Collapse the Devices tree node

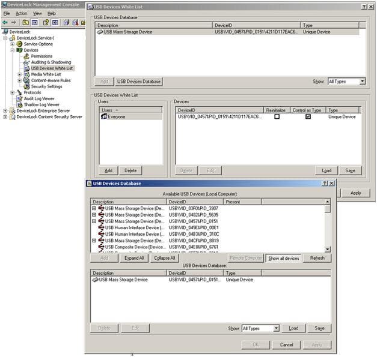click(x=12, y=50)
